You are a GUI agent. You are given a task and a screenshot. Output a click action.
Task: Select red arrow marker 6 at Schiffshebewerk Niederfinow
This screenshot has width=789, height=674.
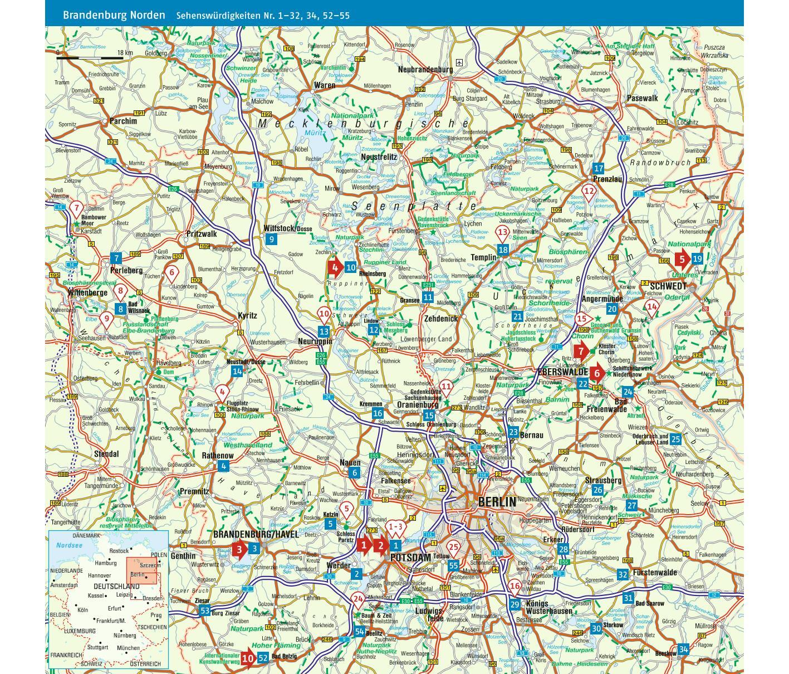point(597,373)
